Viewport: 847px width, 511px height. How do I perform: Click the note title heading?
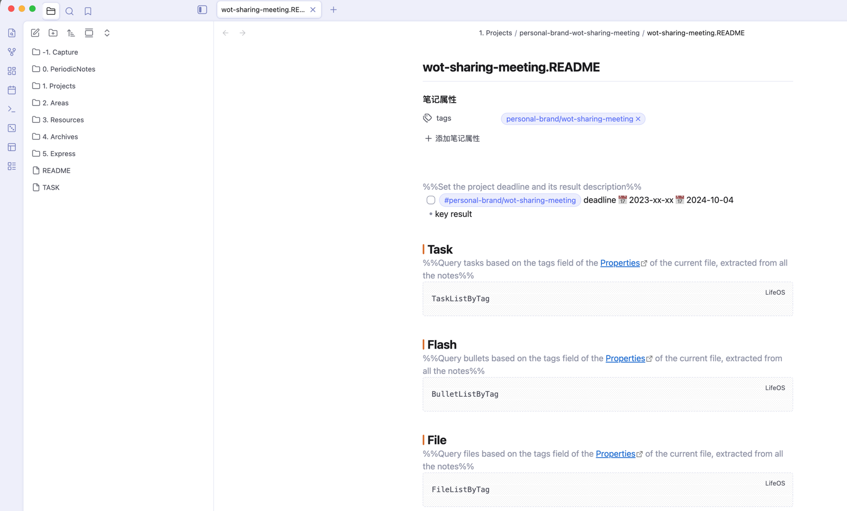pyautogui.click(x=511, y=67)
